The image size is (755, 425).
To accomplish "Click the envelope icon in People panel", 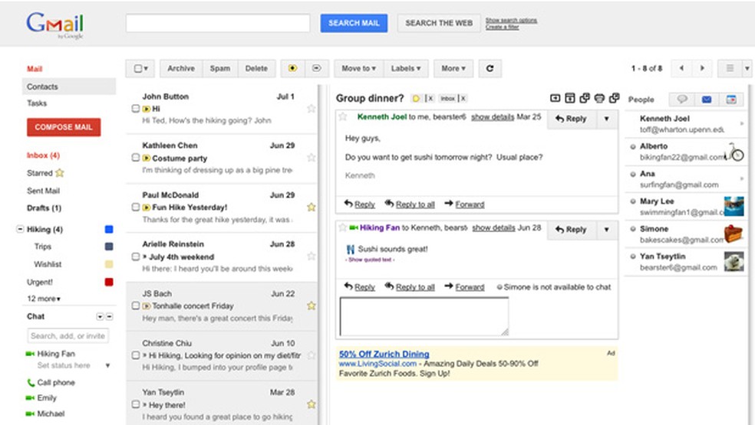I will [x=706, y=99].
